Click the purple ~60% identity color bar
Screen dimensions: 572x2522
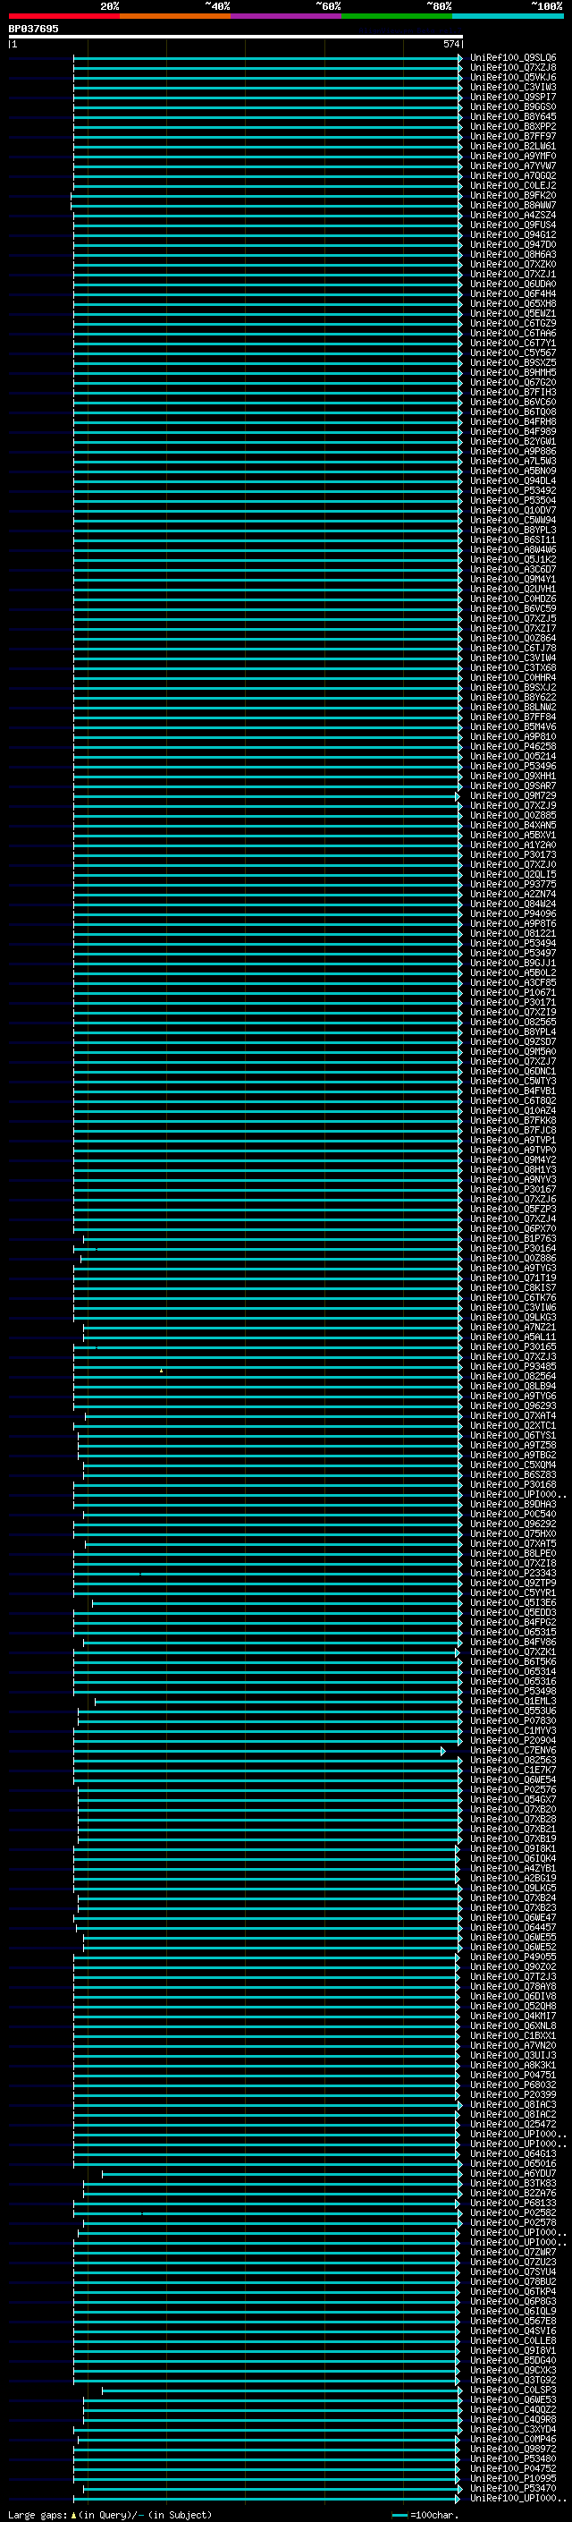click(x=287, y=16)
